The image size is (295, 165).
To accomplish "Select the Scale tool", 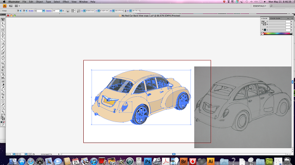I will point(3,64).
